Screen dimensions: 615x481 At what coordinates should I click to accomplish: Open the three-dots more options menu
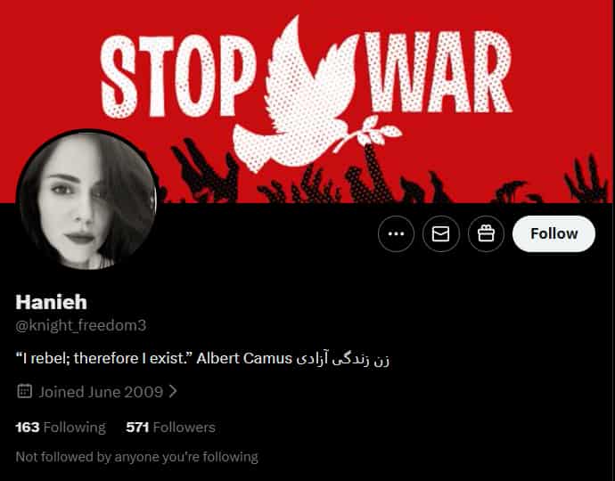click(x=396, y=234)
